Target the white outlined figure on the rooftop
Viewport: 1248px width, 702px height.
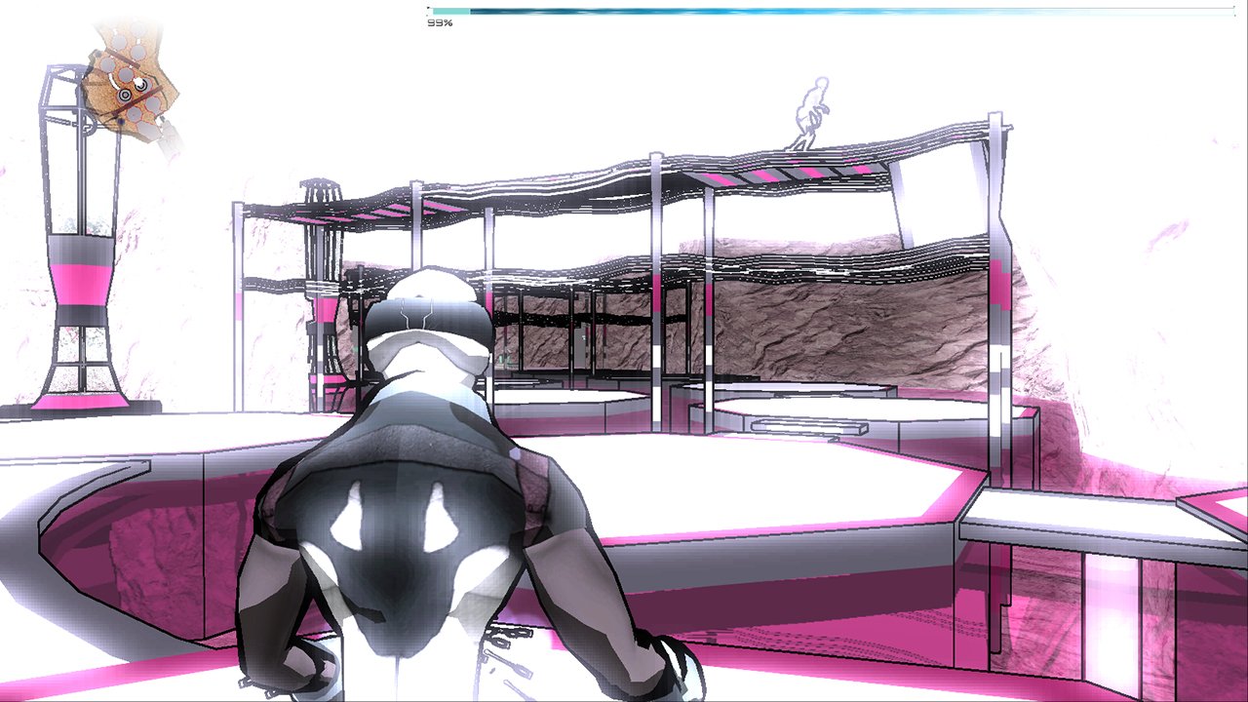[808, 114]
